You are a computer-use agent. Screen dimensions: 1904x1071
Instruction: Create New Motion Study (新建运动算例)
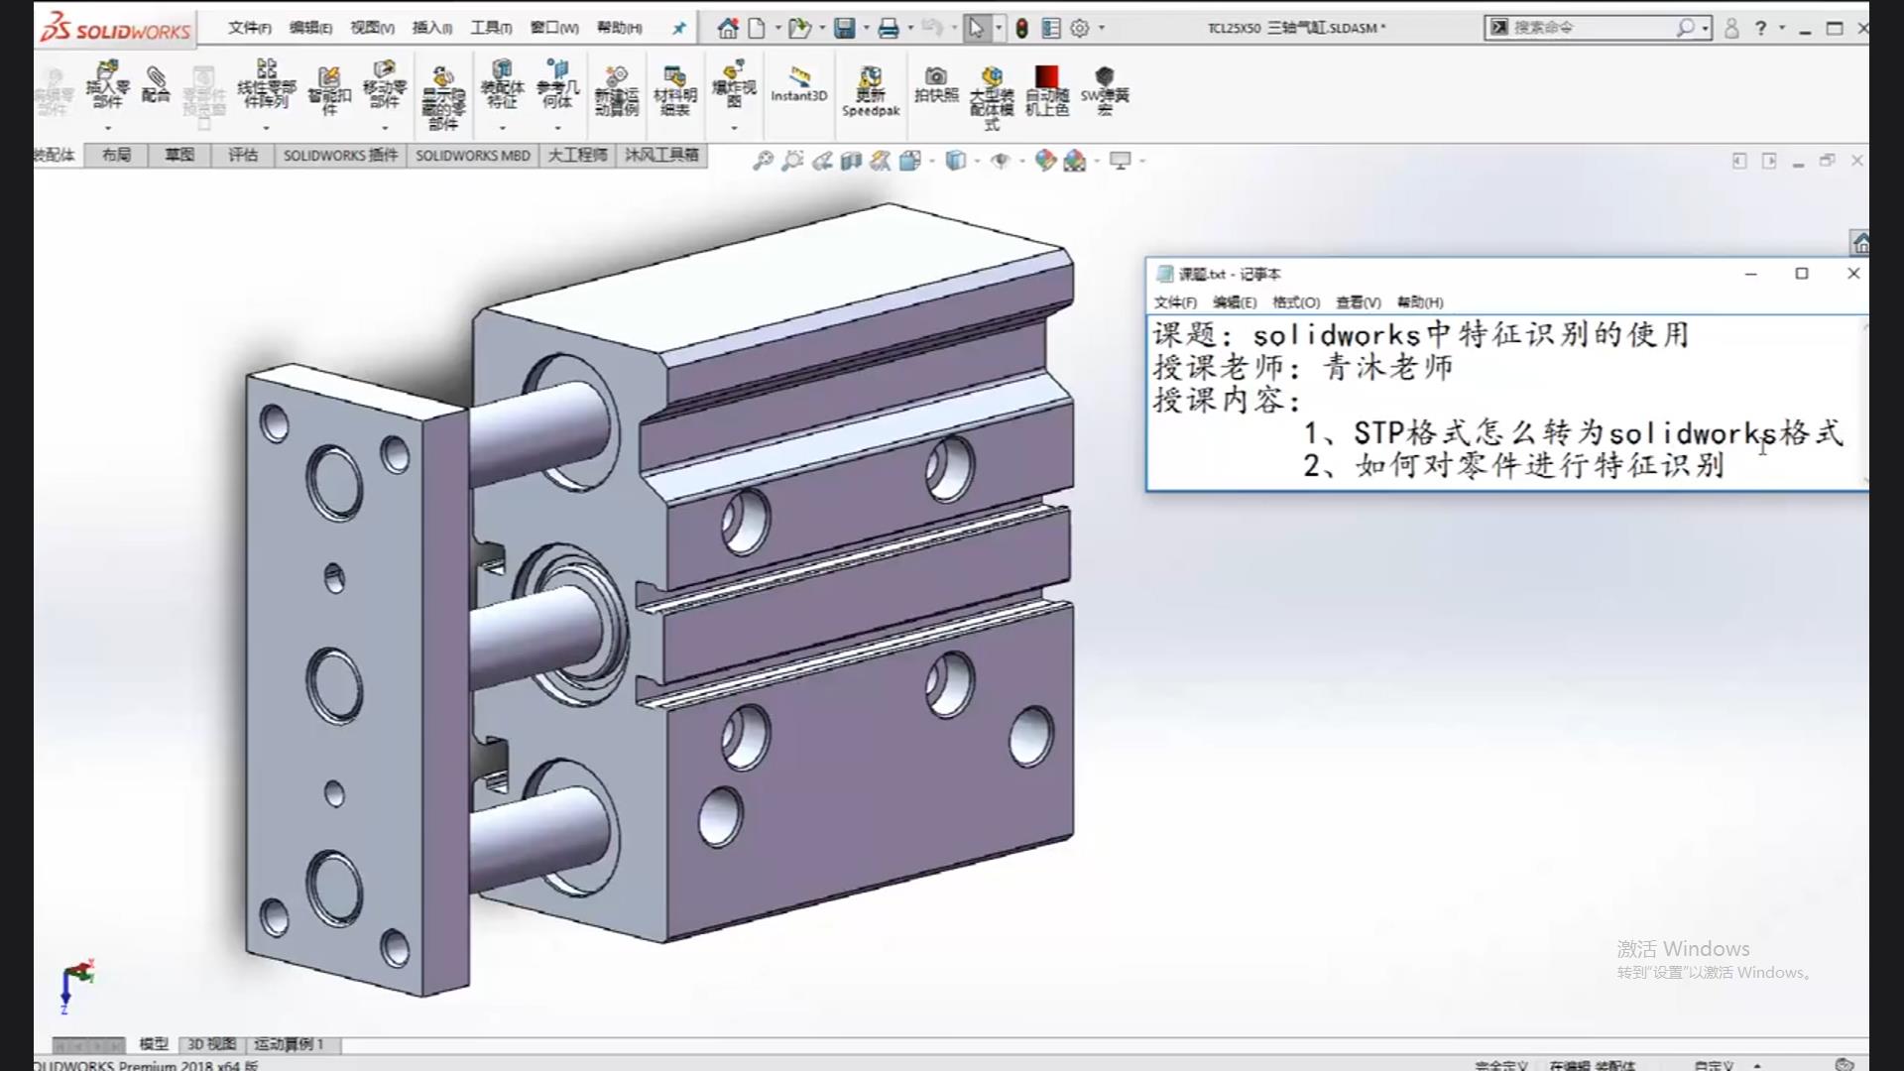pyautogui.click(x=616, y=89)
